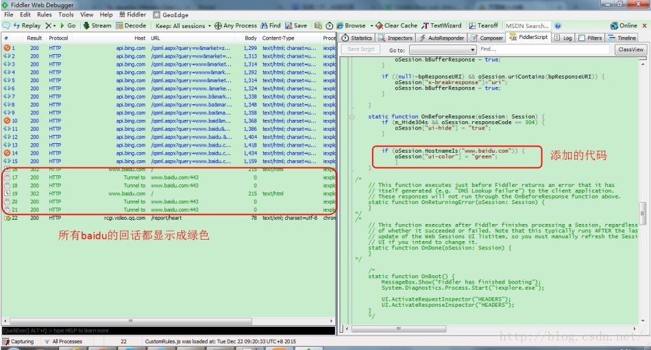Image resolution: width=651 pixels, height=350 pixels.
Task: Click session list horizontal scrollbar
Action: point(131,321)
